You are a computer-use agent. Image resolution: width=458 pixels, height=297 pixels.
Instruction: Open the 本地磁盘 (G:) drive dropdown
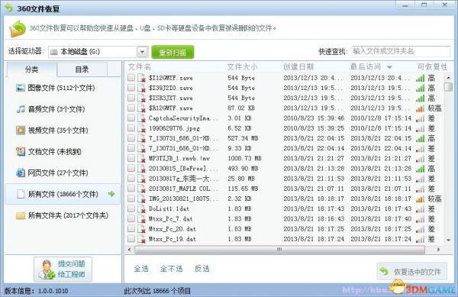click(142, 52)
